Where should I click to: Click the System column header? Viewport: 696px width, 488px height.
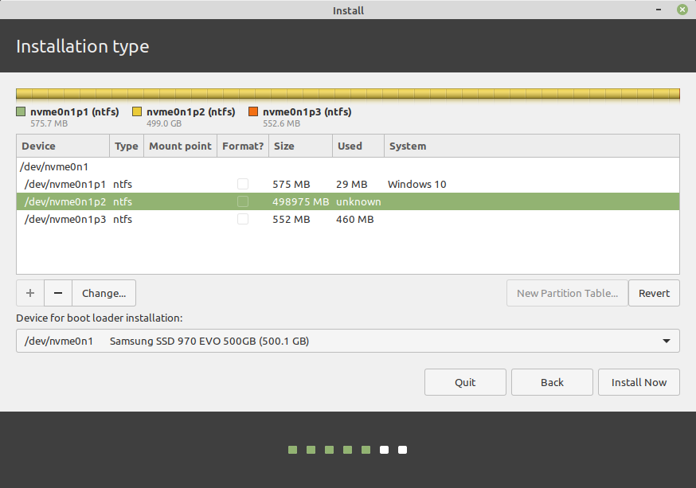[x=532, y=146]
